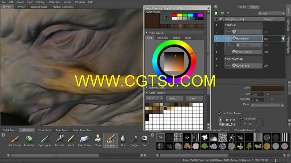
Task: Click the delete layer trash icon
Action: [228, 13]
